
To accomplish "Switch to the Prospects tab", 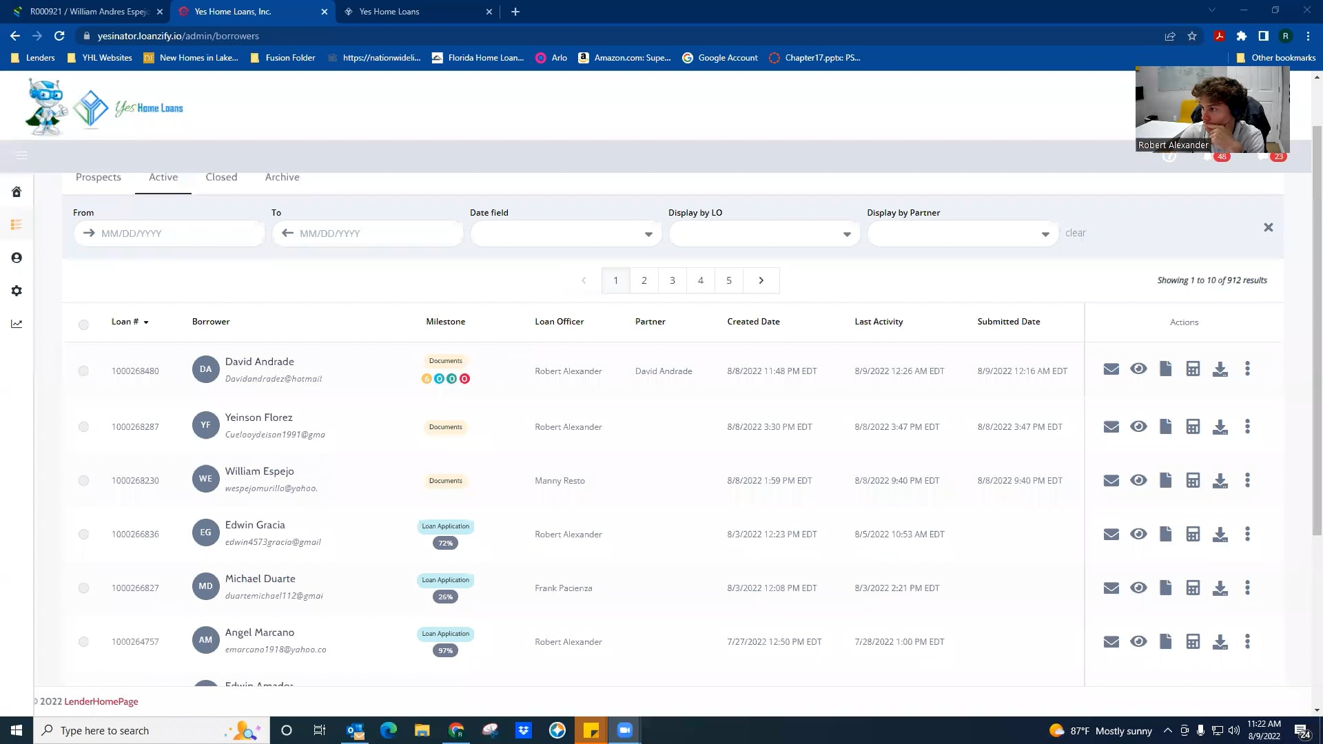I will [99, 177].
